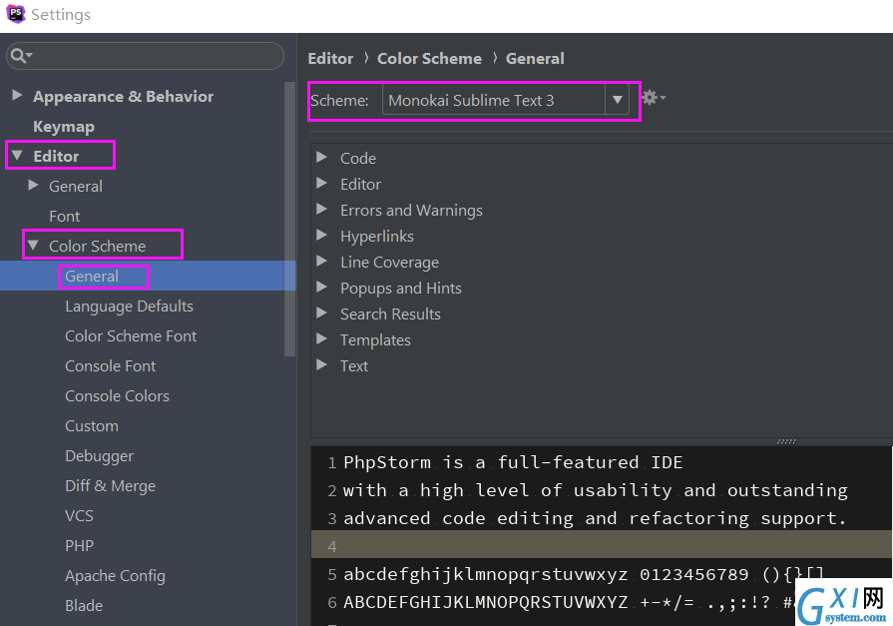Select PHP color scheme page
The image size is (893, 626).
point(79,545)
